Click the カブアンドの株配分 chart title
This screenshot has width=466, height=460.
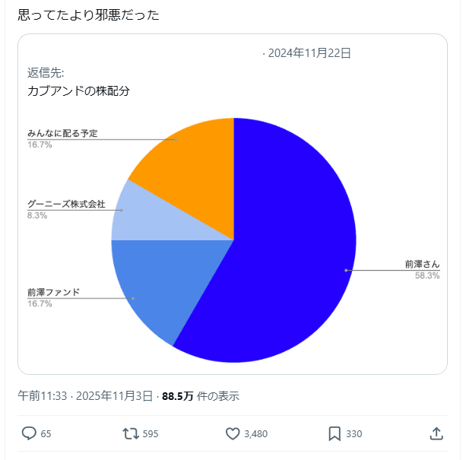pos(78,90)
